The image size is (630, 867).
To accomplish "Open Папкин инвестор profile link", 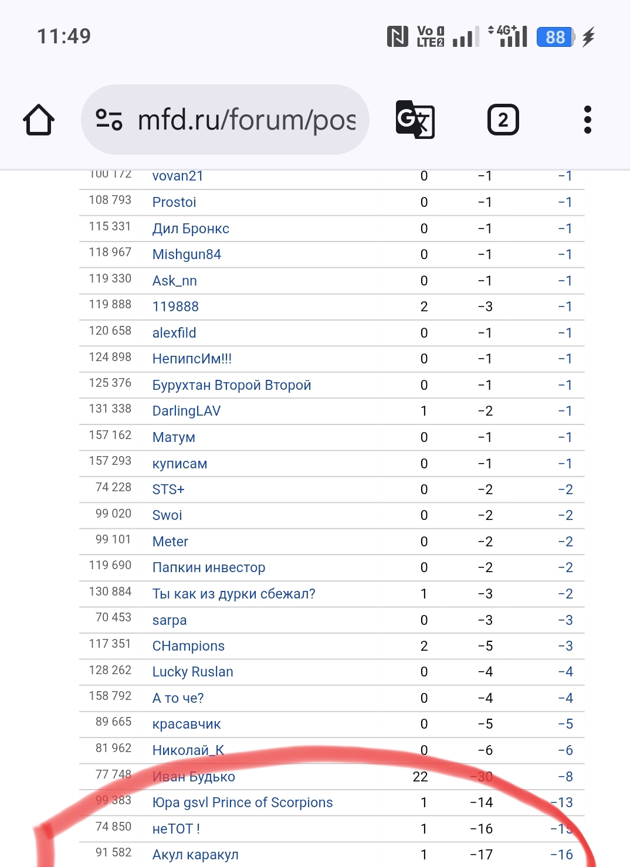I will [209, 567].
